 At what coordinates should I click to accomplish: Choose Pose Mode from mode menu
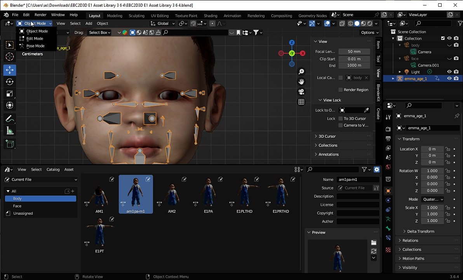click(35, 46)
